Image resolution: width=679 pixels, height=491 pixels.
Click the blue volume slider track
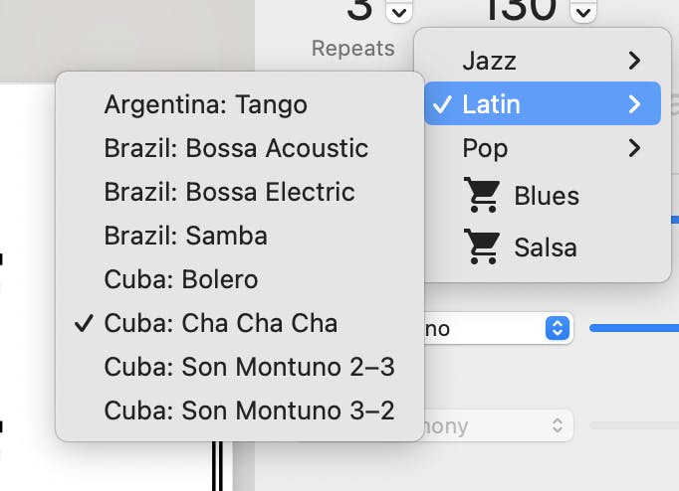pos(634,328)
